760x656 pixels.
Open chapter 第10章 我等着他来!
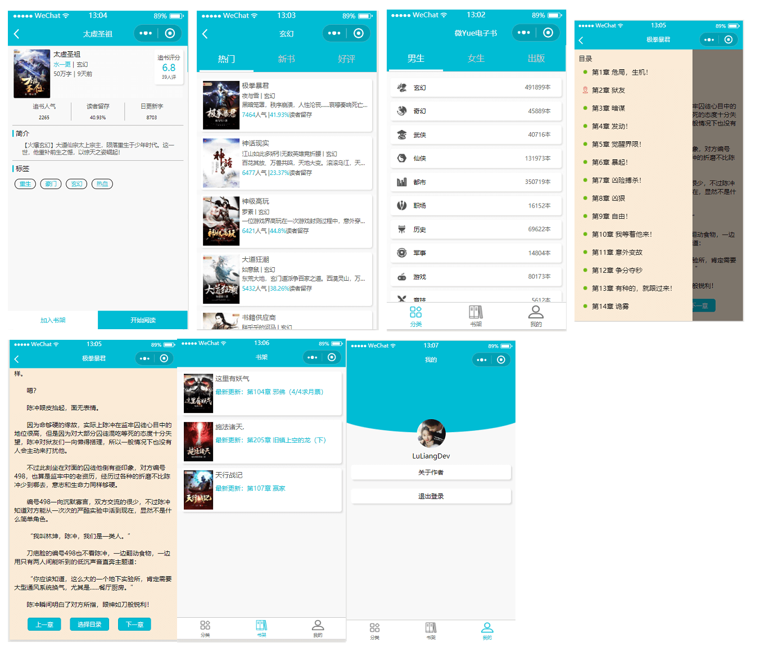coord(622,234)
